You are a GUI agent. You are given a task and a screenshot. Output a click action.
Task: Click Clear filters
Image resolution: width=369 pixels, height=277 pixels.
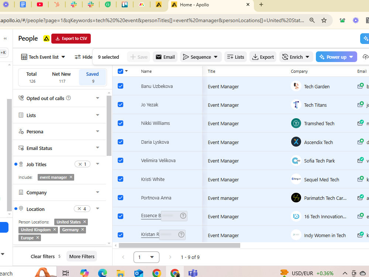click(x=42, y=257)
